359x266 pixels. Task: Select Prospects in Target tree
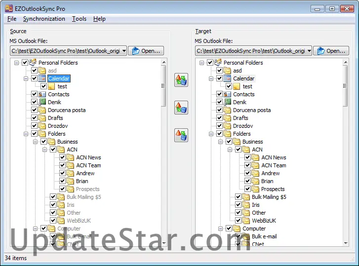pyautogui.click(x=273, y=189)
